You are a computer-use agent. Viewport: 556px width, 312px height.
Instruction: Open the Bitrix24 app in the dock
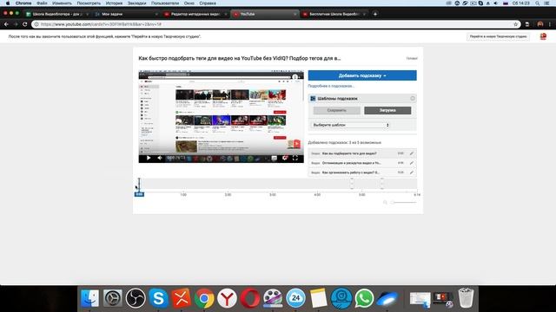(x=295, y=298)
